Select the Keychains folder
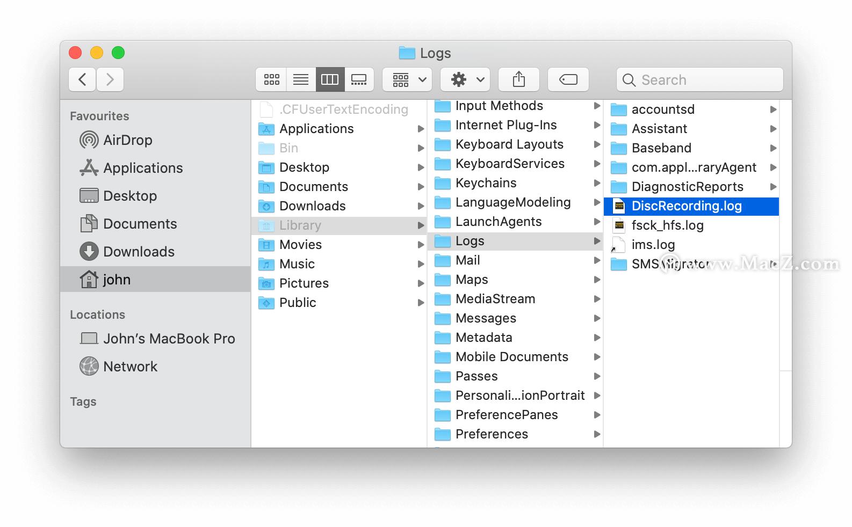Viewport: 852px width, 527px height. [515, 184]
